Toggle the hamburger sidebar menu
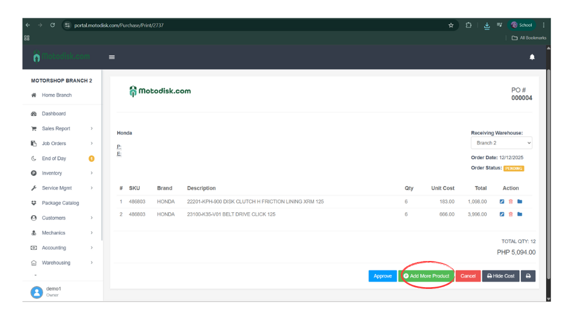The image size is (571, 321). [x=112, y=57]
